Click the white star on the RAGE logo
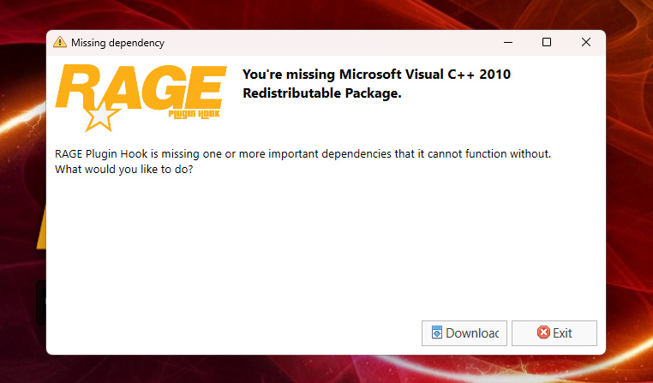Viewport: 653px width, 383px height. click(x=99, y=116)
